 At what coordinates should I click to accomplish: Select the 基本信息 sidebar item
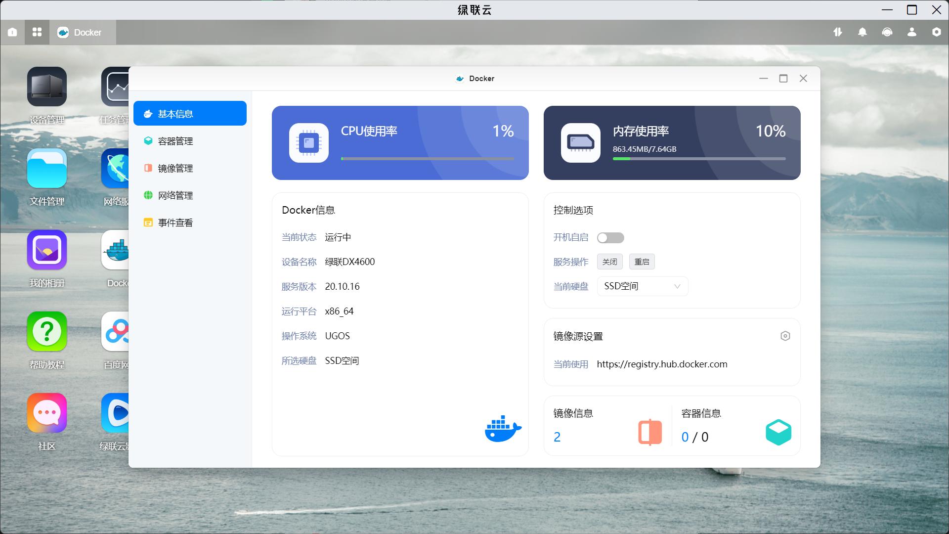click(x=190, y=113)
